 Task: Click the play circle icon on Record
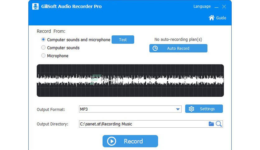[111, 141]
